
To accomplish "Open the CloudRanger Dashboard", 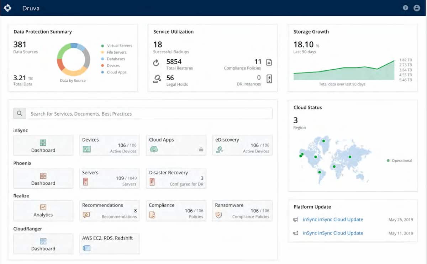I will (x=43, y=244).
